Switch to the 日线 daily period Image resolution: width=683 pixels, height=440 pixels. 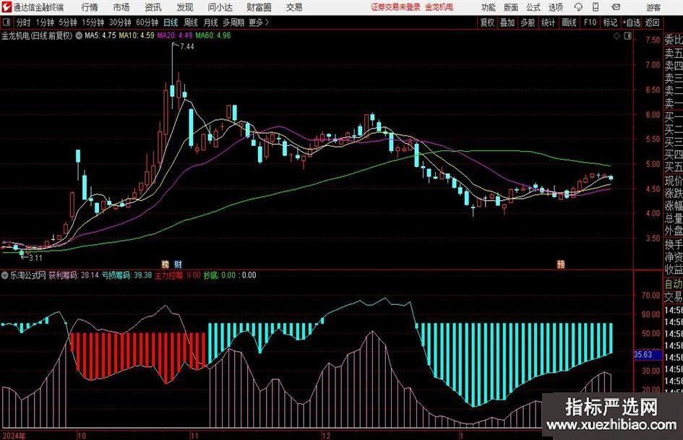(171, 22)
